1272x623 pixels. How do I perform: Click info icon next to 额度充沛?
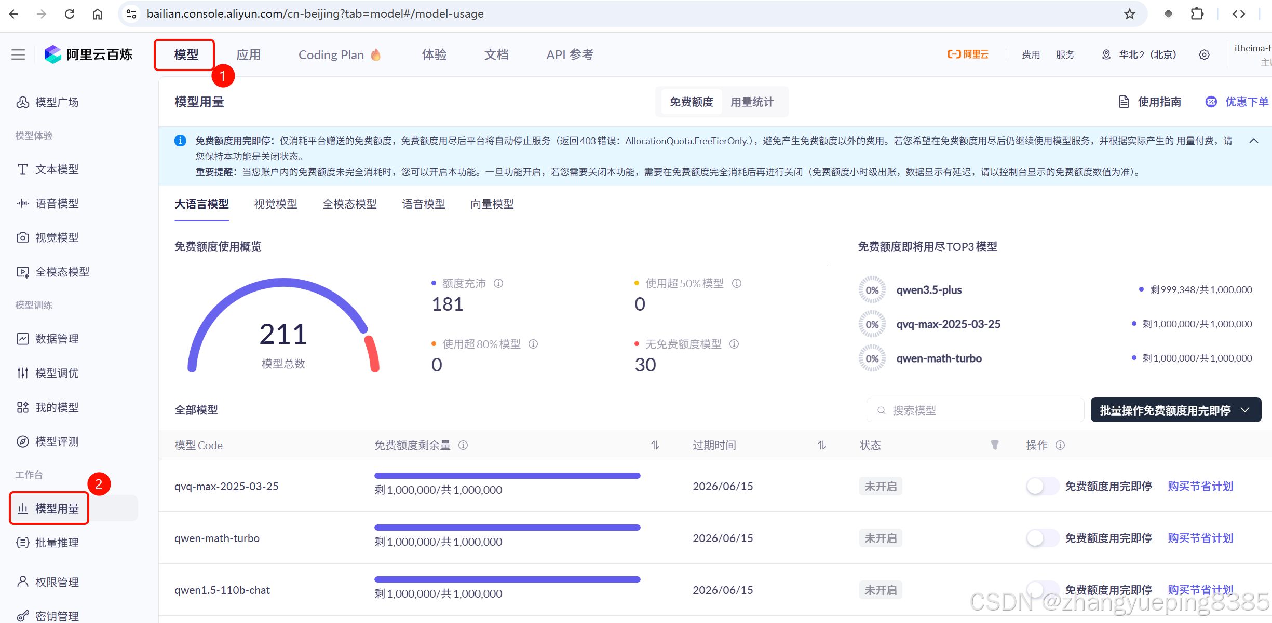point(498,283)
